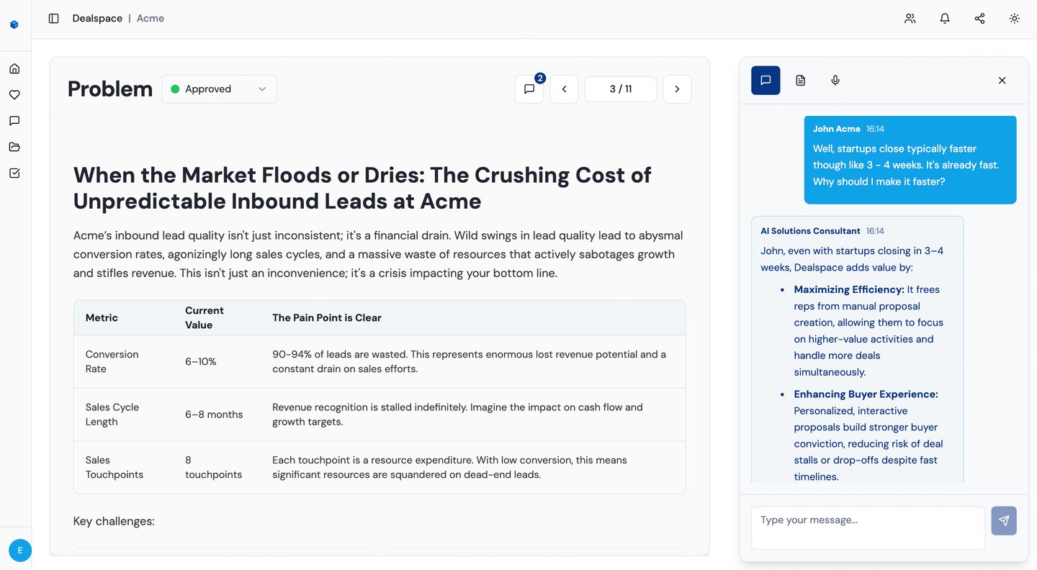Expand the Approved status dropdown
This screenshot has height=570, width=1037.
pos(219,89)
